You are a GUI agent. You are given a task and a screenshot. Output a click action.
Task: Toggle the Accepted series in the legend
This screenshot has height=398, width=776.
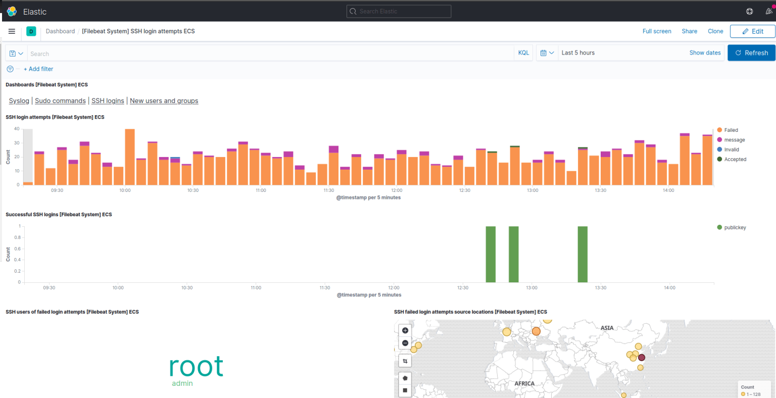(x=732, y=159)
